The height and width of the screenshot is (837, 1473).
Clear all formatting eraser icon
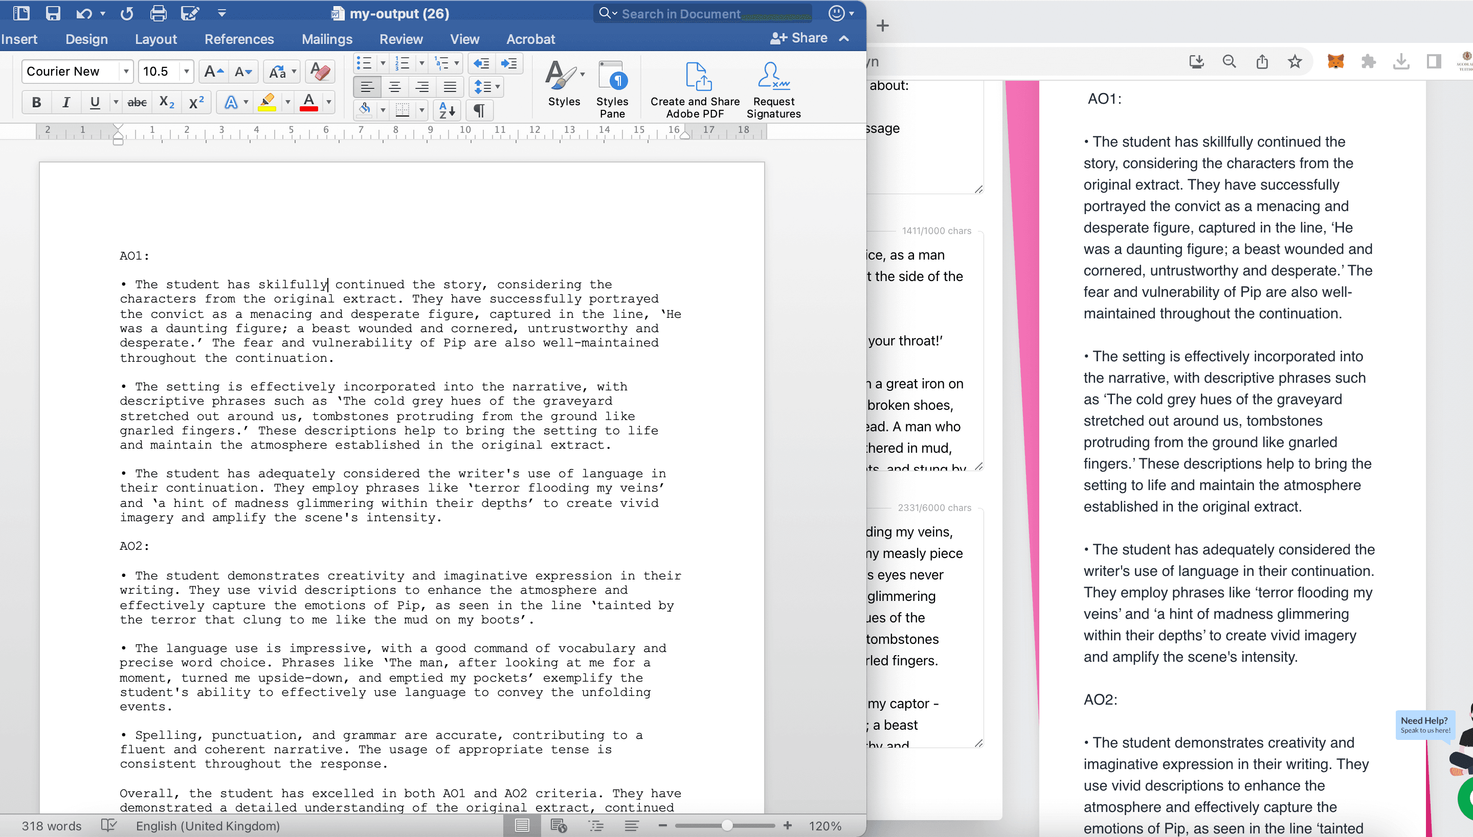(x=320, y=72)
